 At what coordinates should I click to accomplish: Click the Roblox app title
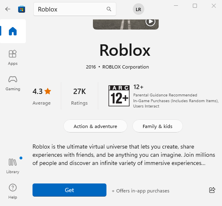pyautogui.click(x=125, y=50)
